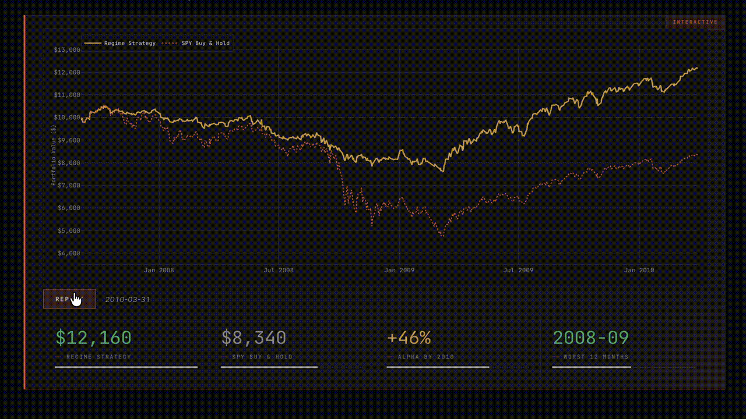Click the $8,000 y-axis label
Image resolution: width=746 pixels, height=419 pixels.
pos(68,163)
